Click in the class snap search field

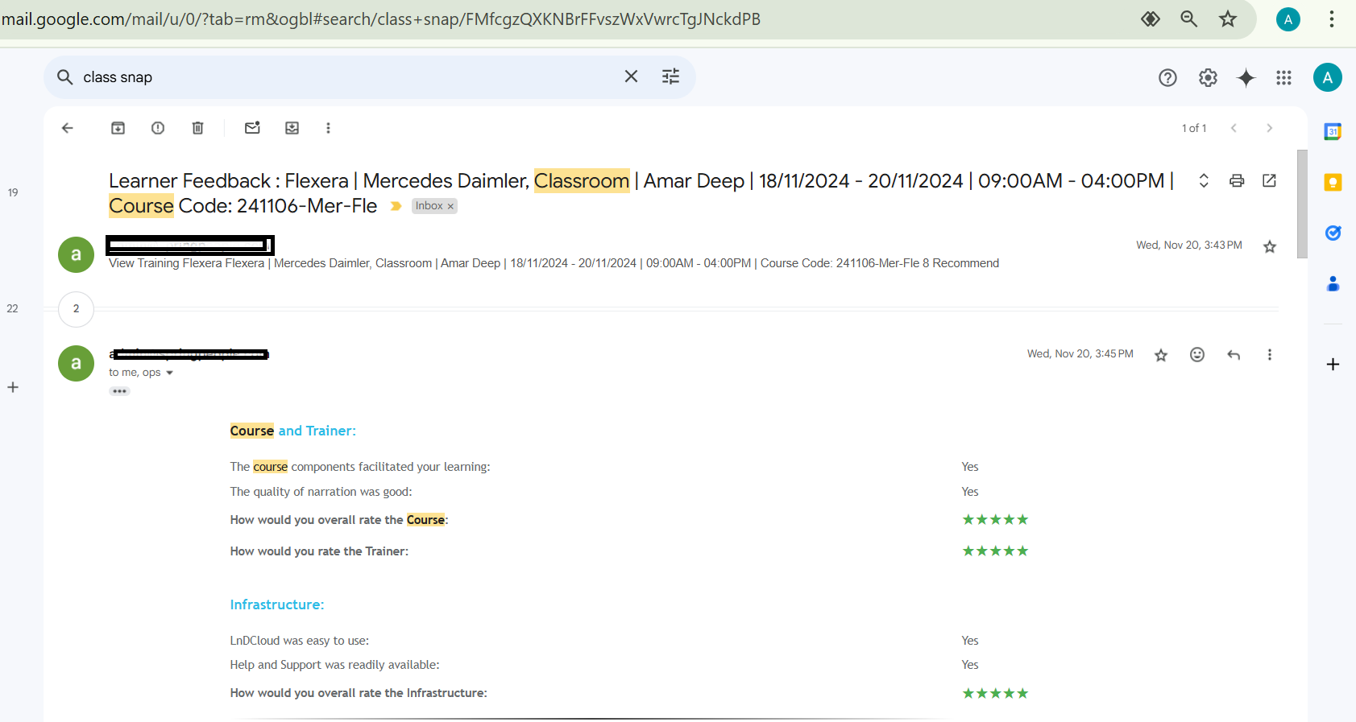coord(346,77)
